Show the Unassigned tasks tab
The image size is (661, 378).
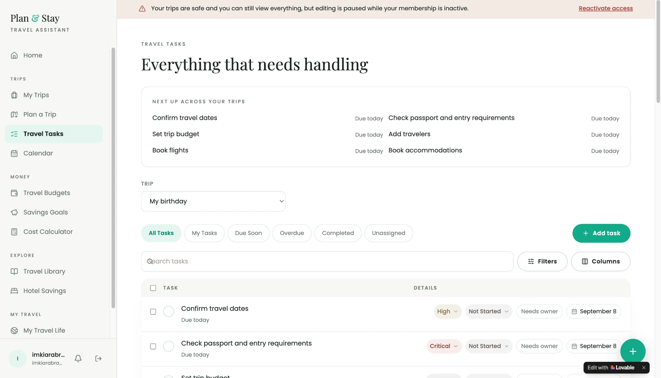[388, 233]
